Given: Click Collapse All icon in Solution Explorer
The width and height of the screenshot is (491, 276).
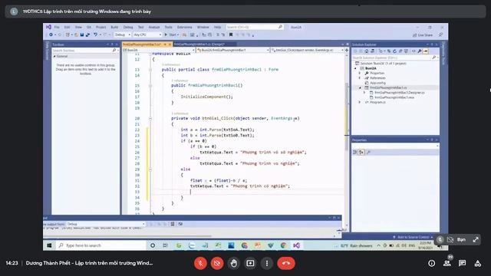Looking at the screenshot, I should (x=400, y=51).
